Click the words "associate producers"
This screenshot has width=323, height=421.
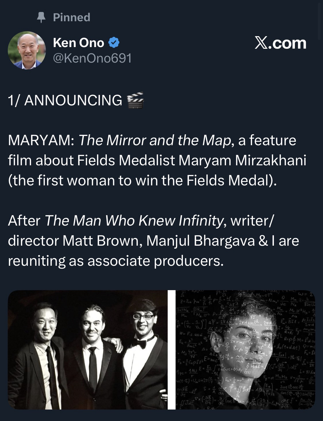[155, 261]
